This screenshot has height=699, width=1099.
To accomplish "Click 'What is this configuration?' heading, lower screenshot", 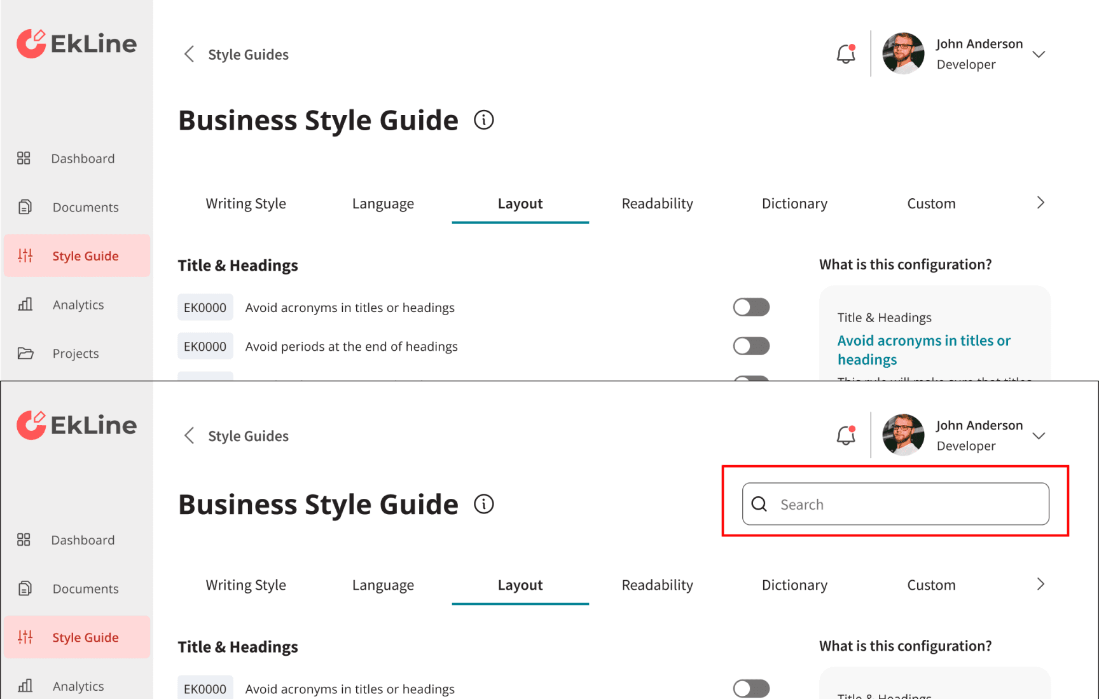I will point(905,646).
